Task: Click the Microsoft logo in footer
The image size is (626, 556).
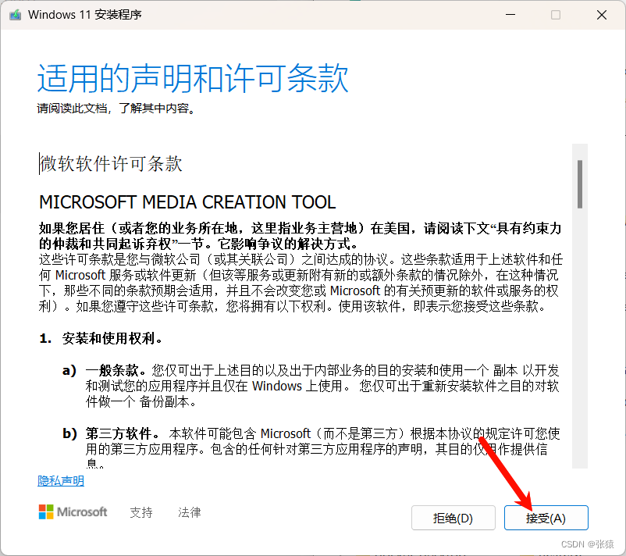Action: click(73, 511)
